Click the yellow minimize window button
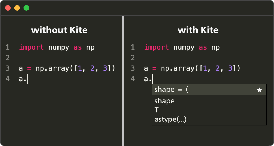 [x=17, y=8]
